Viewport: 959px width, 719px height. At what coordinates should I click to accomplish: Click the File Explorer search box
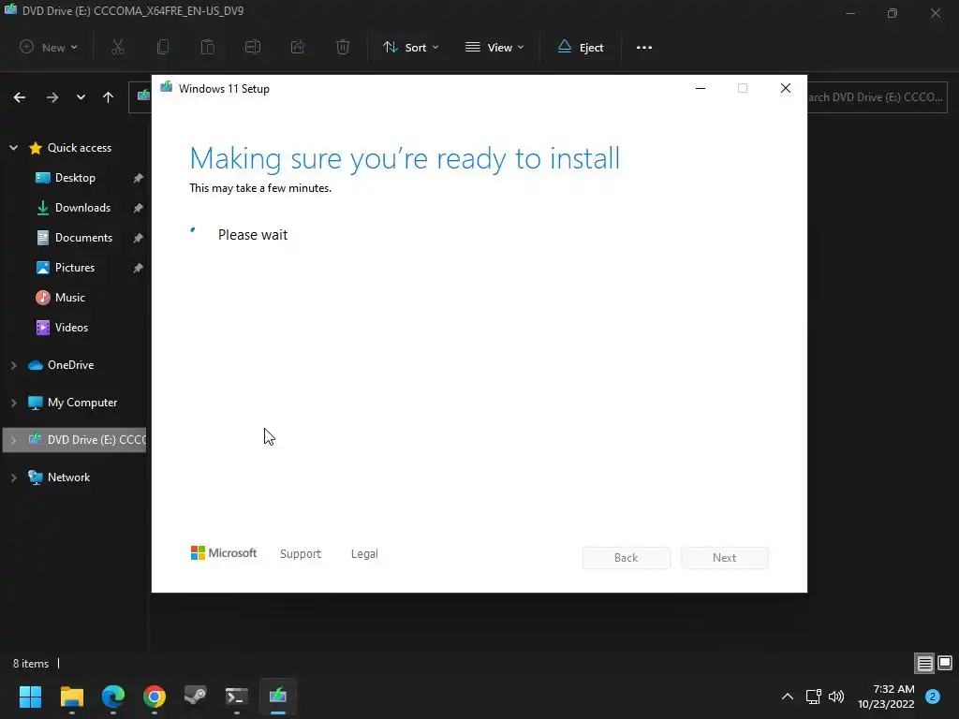[x=877, y=97]
